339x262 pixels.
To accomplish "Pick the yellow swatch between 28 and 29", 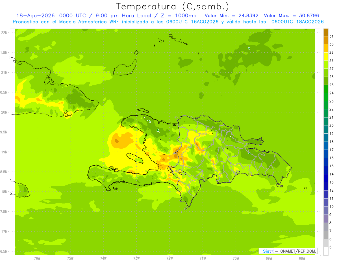I will point(326,56).
